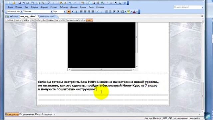This screenshot has width=213, height=120.
Task: Toggle Bold formatting button
Action: (x=69, y=12)
